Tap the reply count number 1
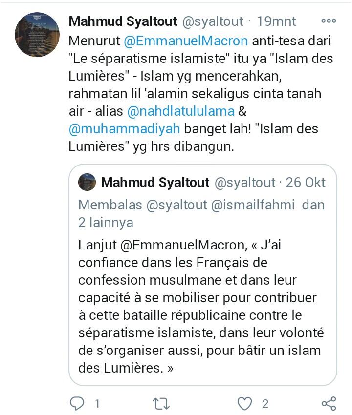Screen dimensions: 352x415 tap(97, 404)
